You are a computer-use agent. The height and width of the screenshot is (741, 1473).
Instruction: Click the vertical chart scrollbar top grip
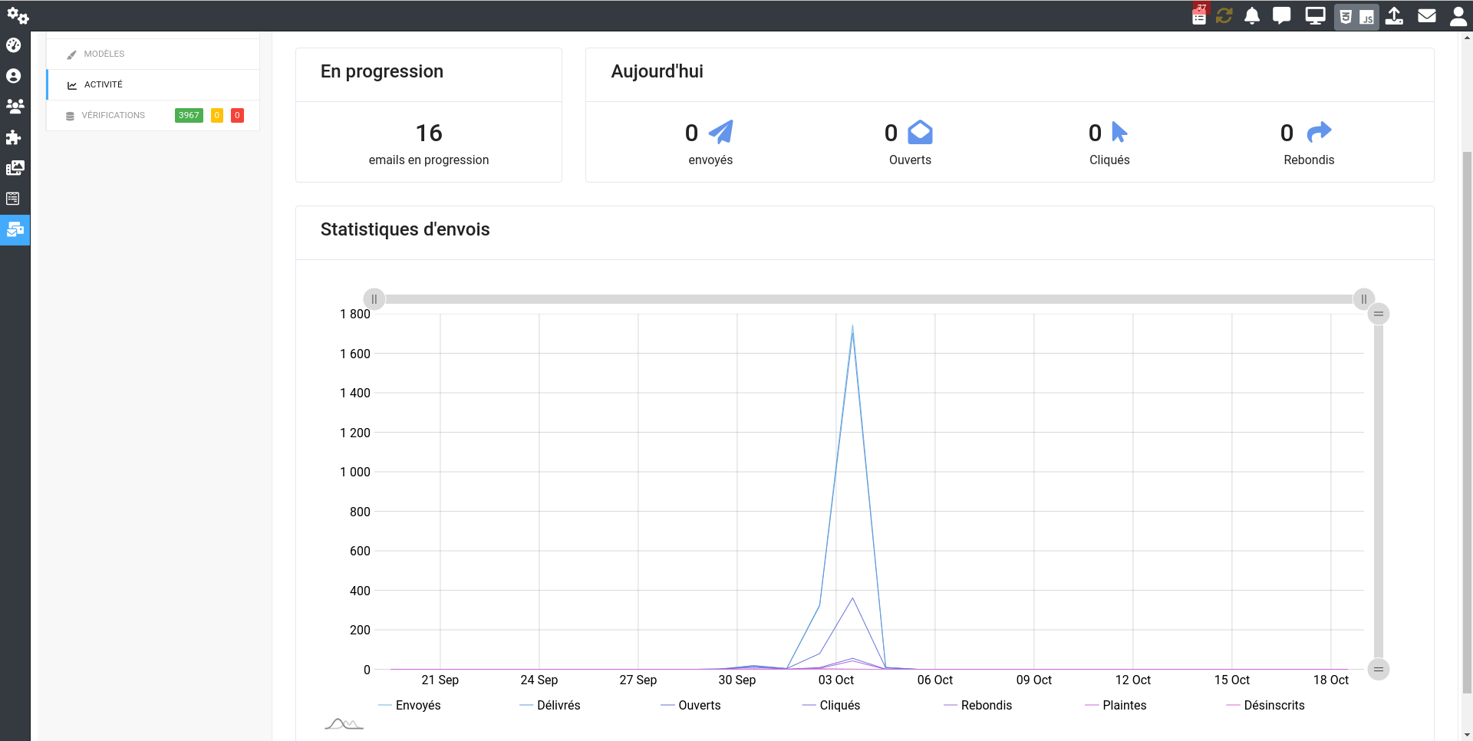pyautogui.click(x=1379, y=314)
